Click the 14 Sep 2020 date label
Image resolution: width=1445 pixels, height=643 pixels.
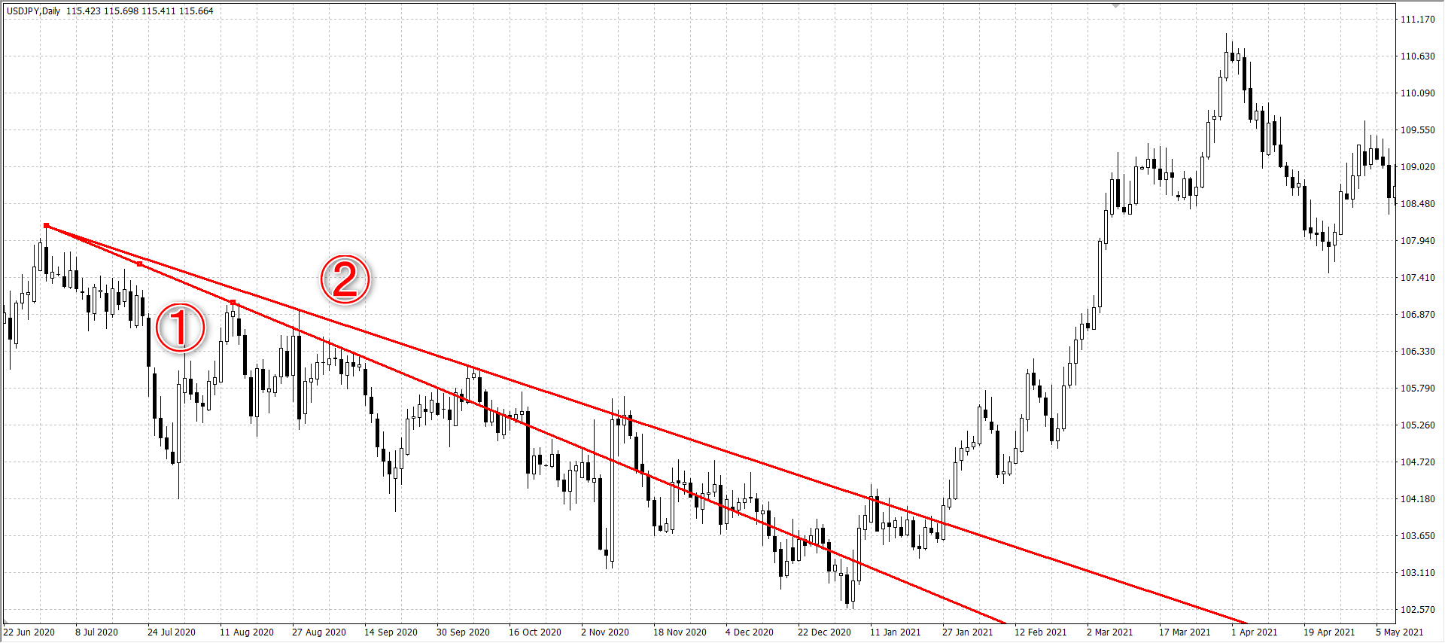[391, 632]
